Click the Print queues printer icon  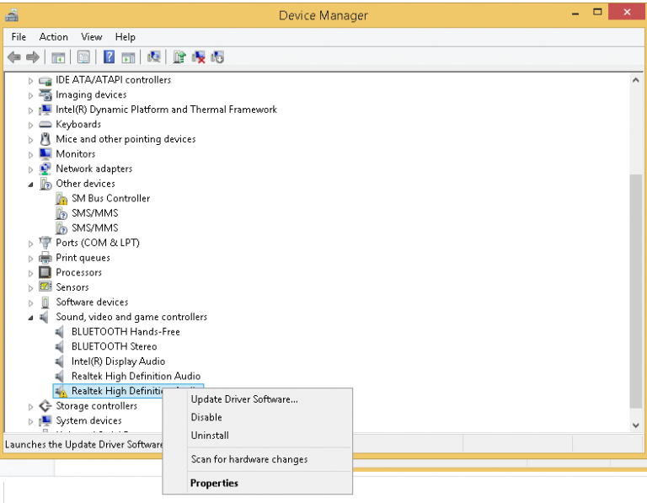(45, 258)
